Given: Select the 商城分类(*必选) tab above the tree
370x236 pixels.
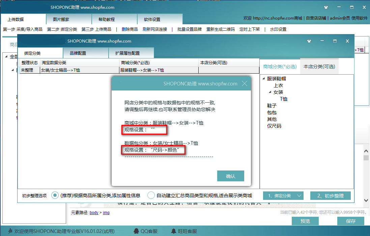Looking at the screenshot, I should coord(280,67).
